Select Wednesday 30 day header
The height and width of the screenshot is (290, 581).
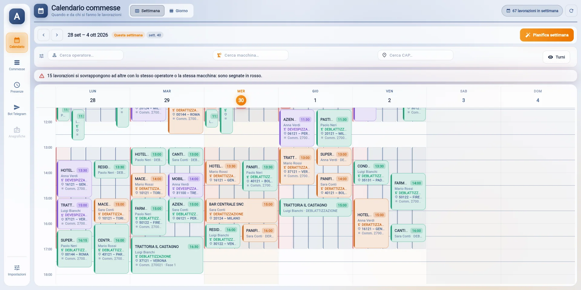pyautogui.click(x=241, y=97)
